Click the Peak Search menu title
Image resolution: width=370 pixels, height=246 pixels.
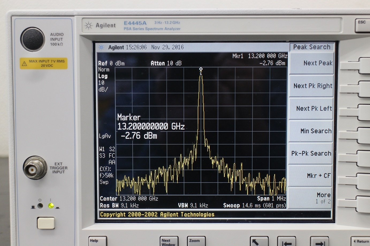(x=312, y=47)
